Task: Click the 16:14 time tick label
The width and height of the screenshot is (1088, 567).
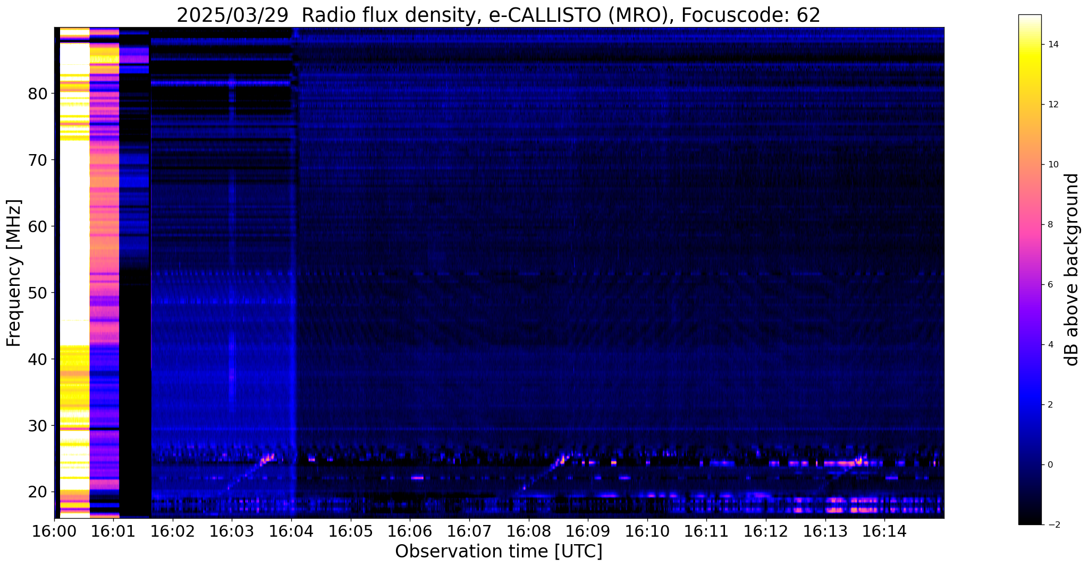Action: tap(884, 531)
